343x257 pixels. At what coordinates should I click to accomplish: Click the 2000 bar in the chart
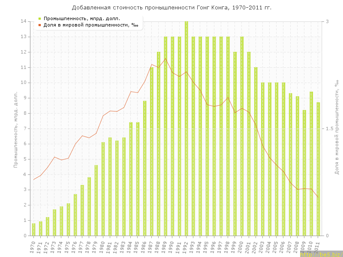coord(242,136)
